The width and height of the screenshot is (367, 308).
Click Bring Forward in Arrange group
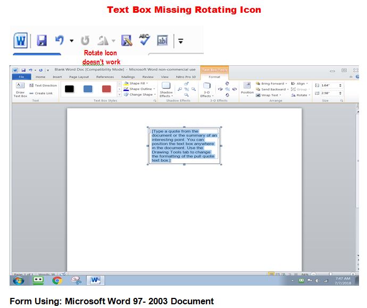click(271, 84)
